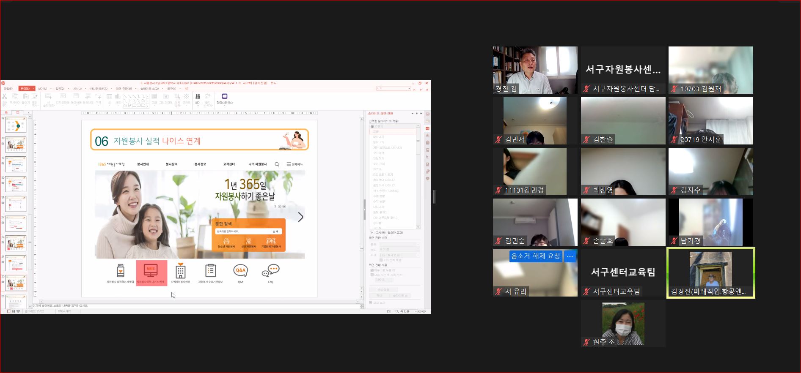Viewport: 801px width, 373px height.
Task: Click the Picture insert icon
Action: coord(154,96)
